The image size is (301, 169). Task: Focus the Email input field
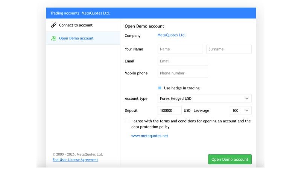183,61
